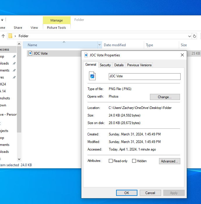Image resolution: width=201 pixels, height=204 pixels.
Task: Click the pin icon beside Downloads
Action: 14,63
